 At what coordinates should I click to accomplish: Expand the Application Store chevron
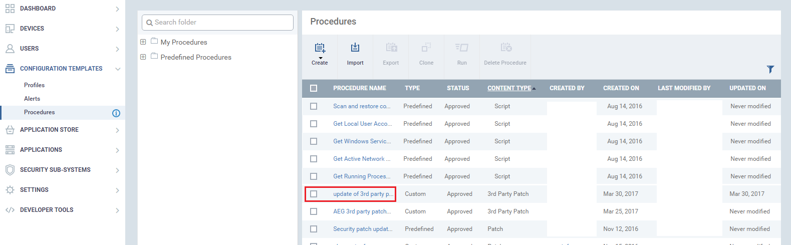tap(117, 130)
